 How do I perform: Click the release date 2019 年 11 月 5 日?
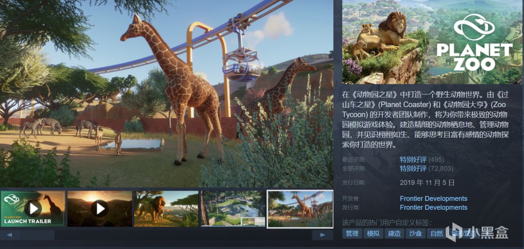point(427,183)
